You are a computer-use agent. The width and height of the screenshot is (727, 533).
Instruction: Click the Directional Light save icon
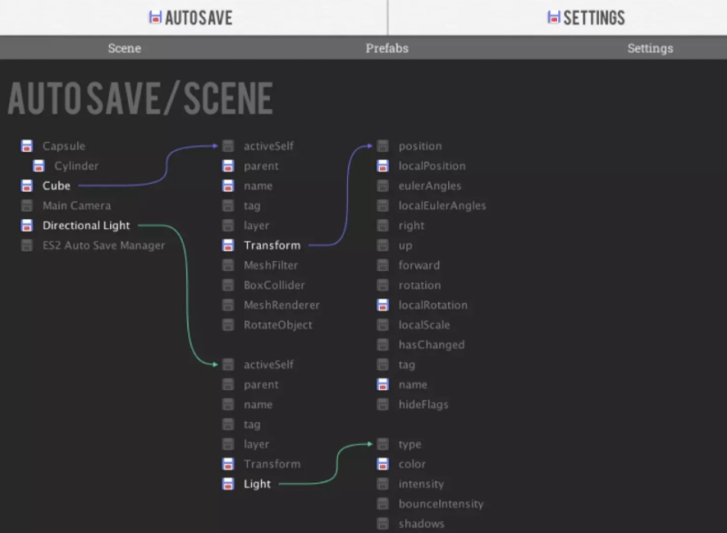pyautogui.click(x=28, y=226)
